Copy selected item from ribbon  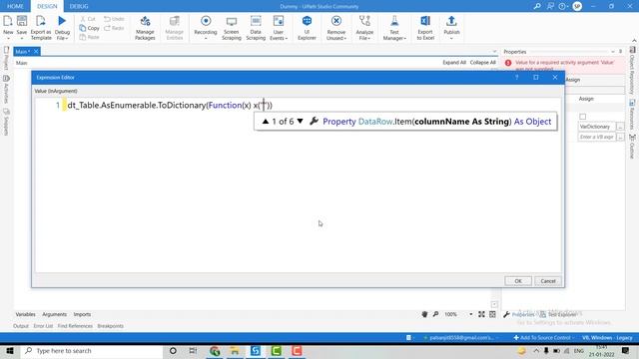click(90, 28)
